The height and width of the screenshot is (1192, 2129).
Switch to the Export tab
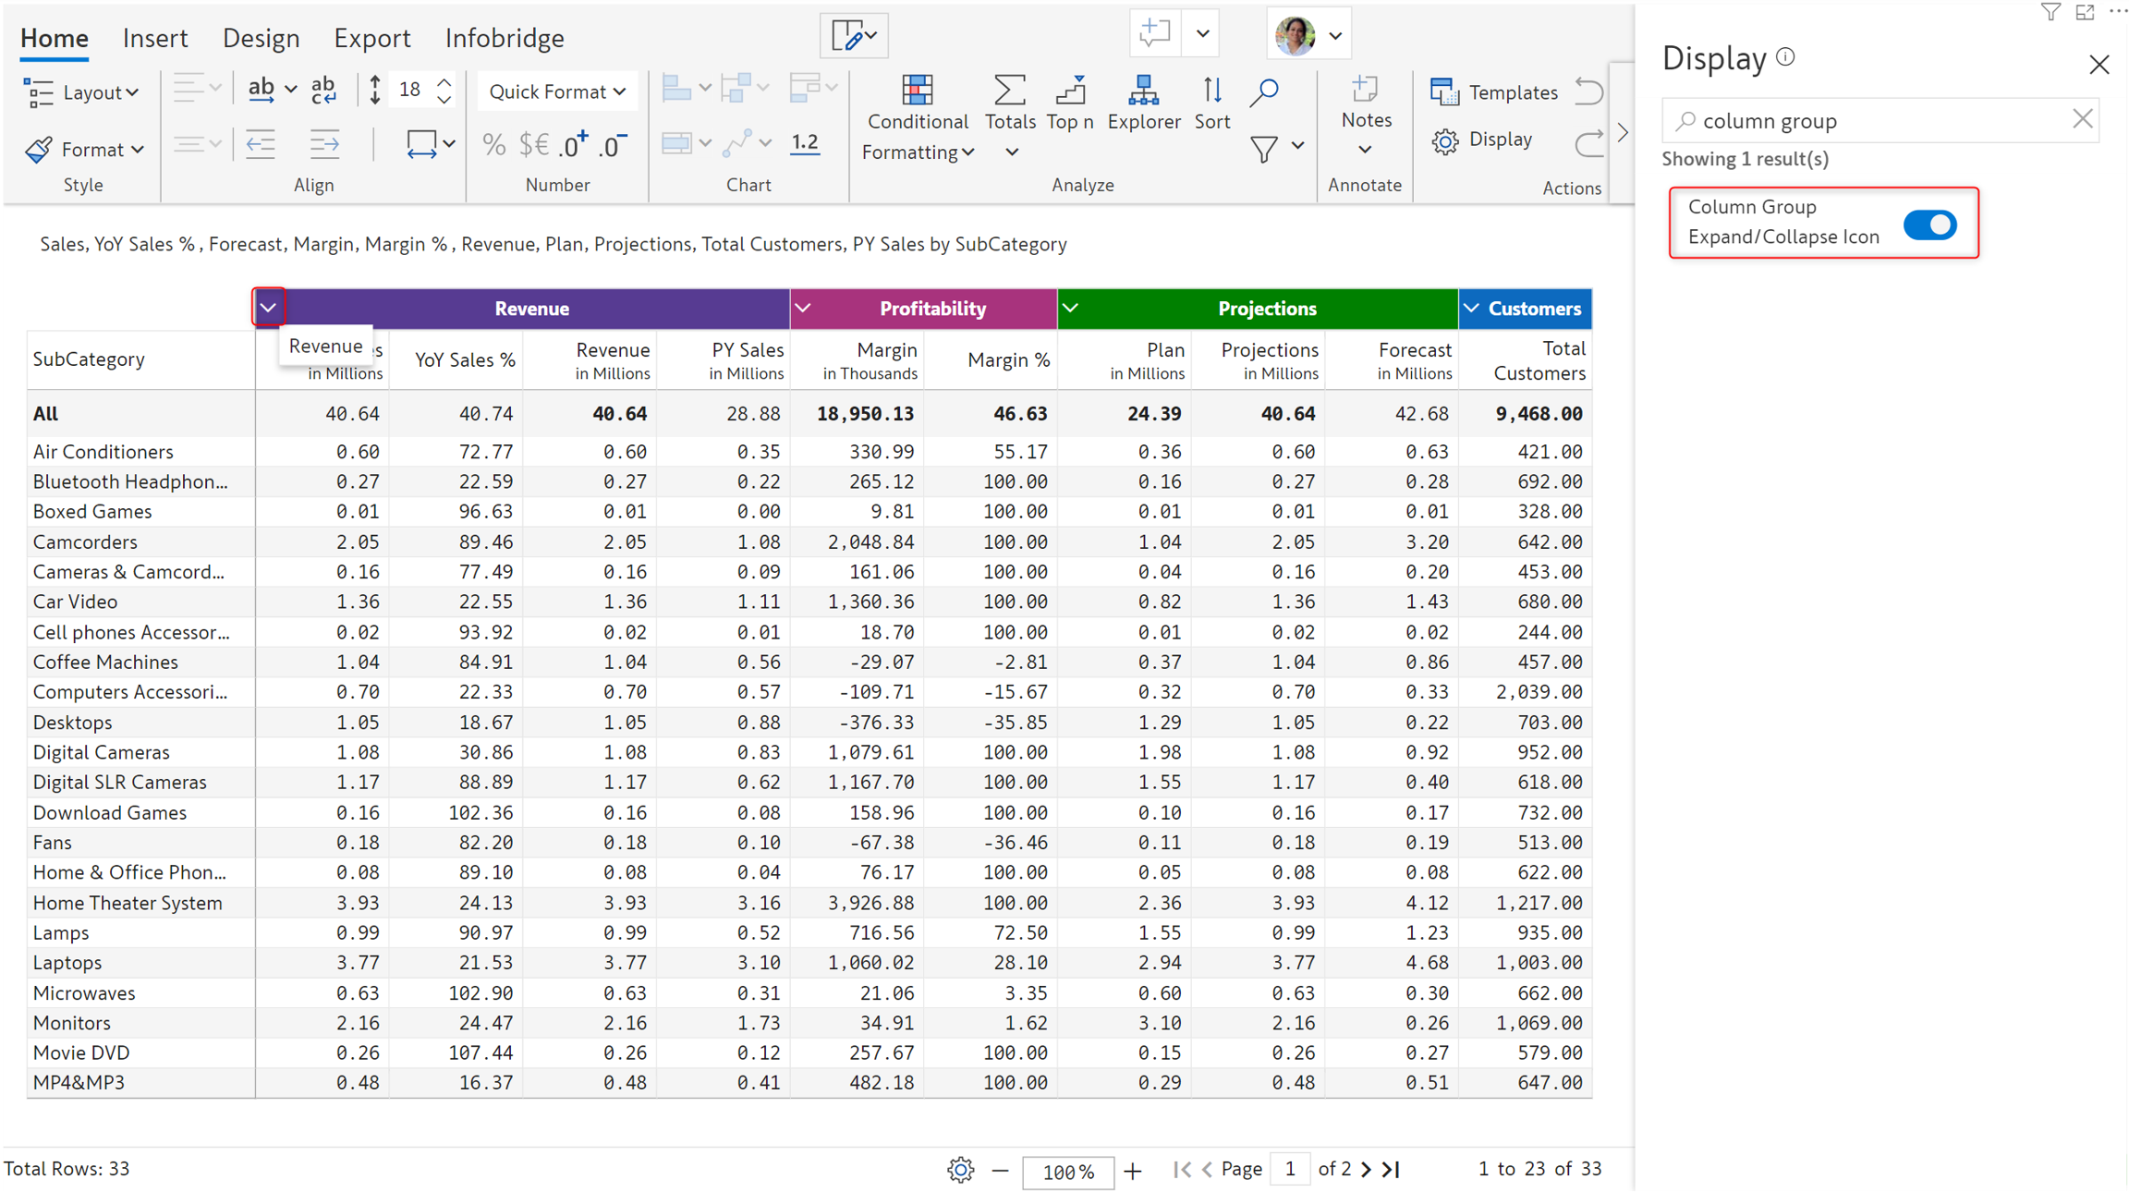[x=371, y=38]
